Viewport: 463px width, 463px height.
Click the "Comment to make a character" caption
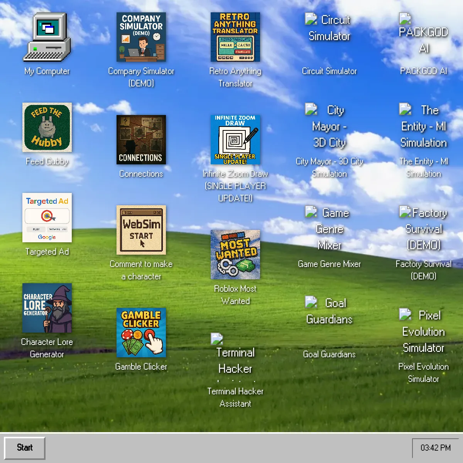click(x=141, y=270)
